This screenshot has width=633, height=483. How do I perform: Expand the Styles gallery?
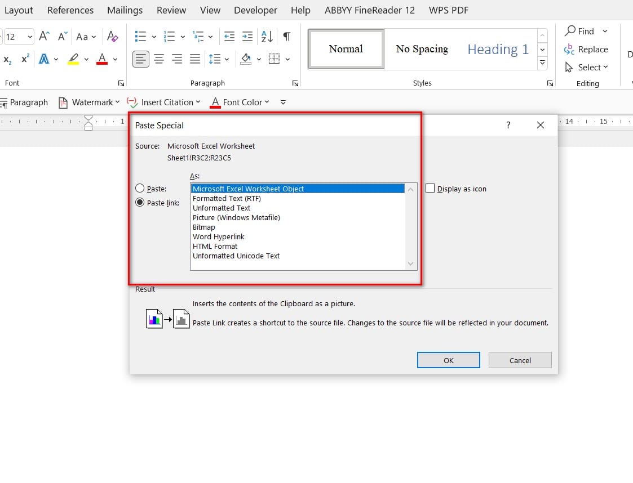point(543,63)
